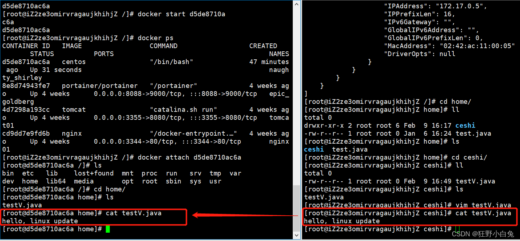The image size is (520, 241).
Task: Click the 'CONTAINER ID' column header
Action: 26,46
